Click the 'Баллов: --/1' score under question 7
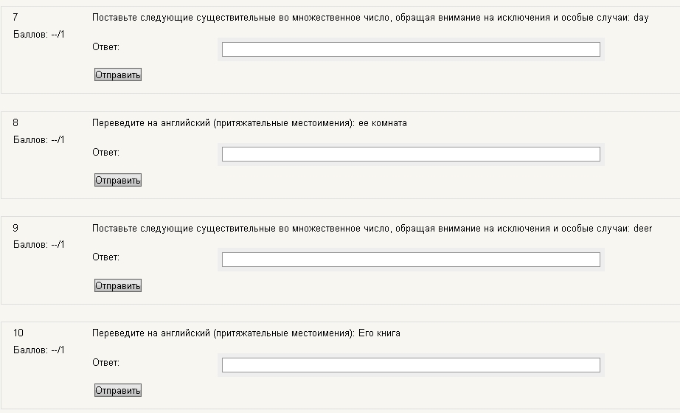Image resolution: width=680 pixels, height=413 pixels. coord(39,34)
